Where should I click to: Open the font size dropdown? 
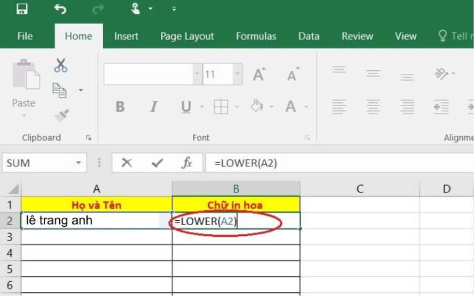tap(238, 74)
